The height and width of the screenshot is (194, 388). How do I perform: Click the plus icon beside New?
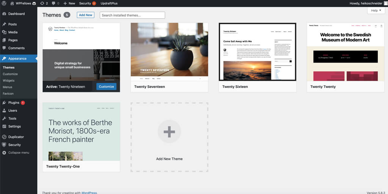point(65,3)
